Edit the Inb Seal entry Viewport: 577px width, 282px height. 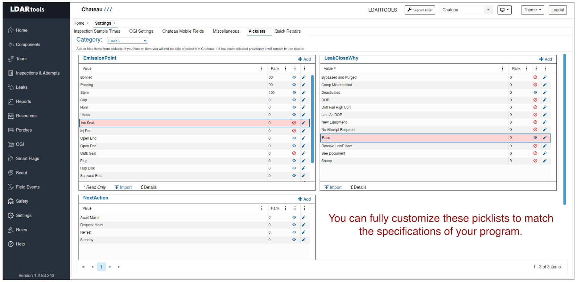click(304, 123)
